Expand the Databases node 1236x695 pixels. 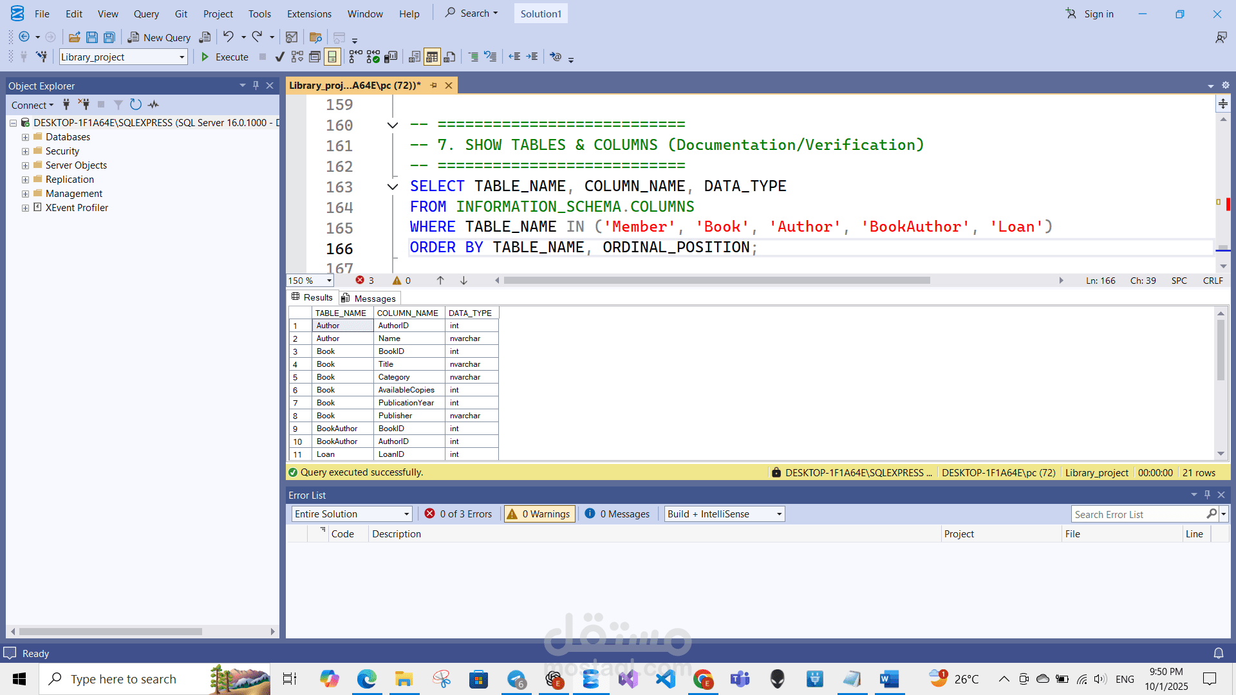click(x=25, y=137)
